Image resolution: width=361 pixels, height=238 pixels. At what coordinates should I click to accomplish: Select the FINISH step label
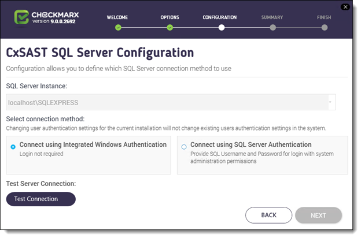[324, 17]
